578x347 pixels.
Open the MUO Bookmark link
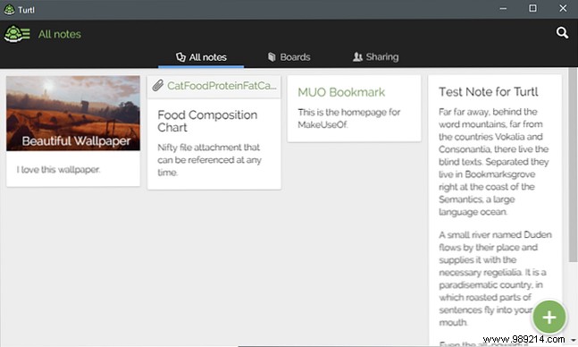(341, 92)
